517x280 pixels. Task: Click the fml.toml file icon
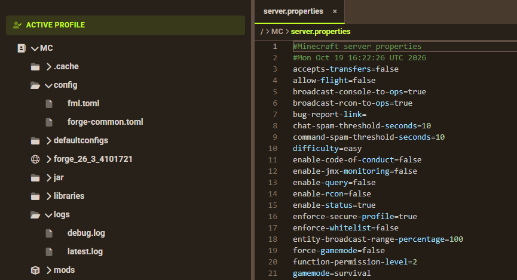click(49, 104)
